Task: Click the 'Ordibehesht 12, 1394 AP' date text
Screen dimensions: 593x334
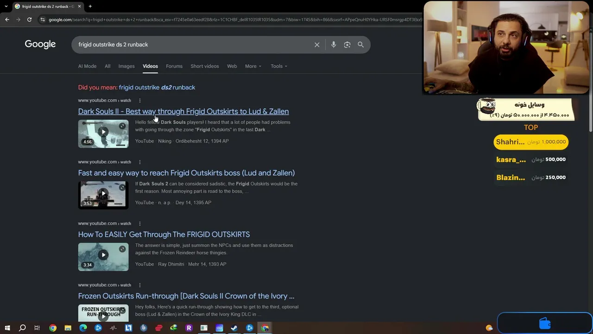Action: pos(202,141)
